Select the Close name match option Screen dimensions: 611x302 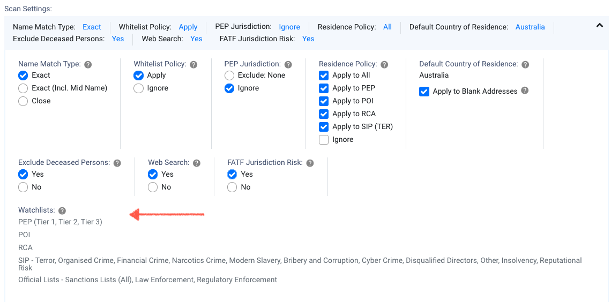pyautogui.click(x=23, y=101)
